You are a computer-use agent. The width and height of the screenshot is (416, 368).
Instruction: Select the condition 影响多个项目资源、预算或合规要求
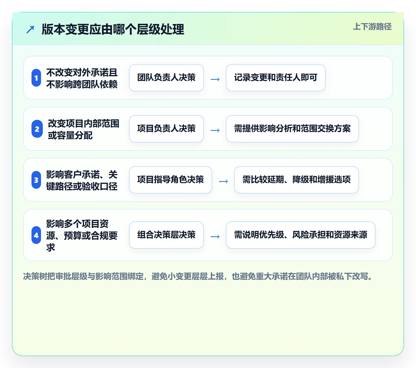[x=82, y=235]
